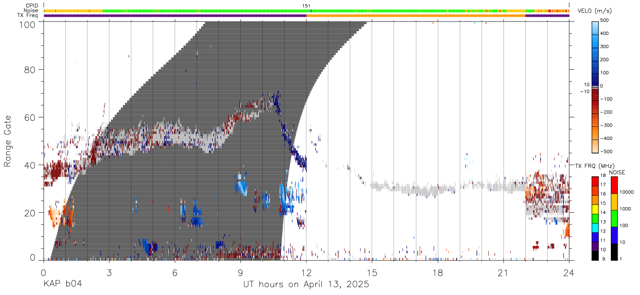Click the range gate 80 y-axis label
The height and width of the screenshot is (295, 640).
[30, 70]
